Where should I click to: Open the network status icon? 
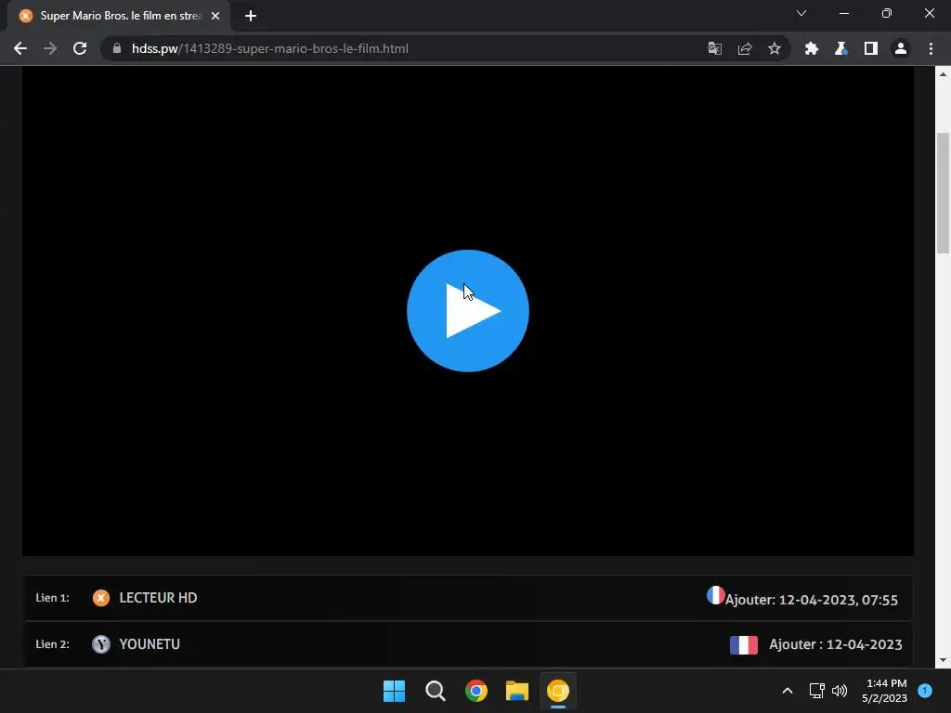click(817, 691)
